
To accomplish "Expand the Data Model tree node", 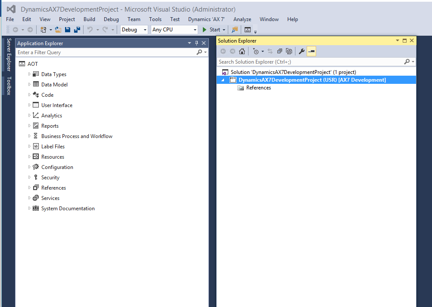I will pyautogui.click(x=30, y=85).
